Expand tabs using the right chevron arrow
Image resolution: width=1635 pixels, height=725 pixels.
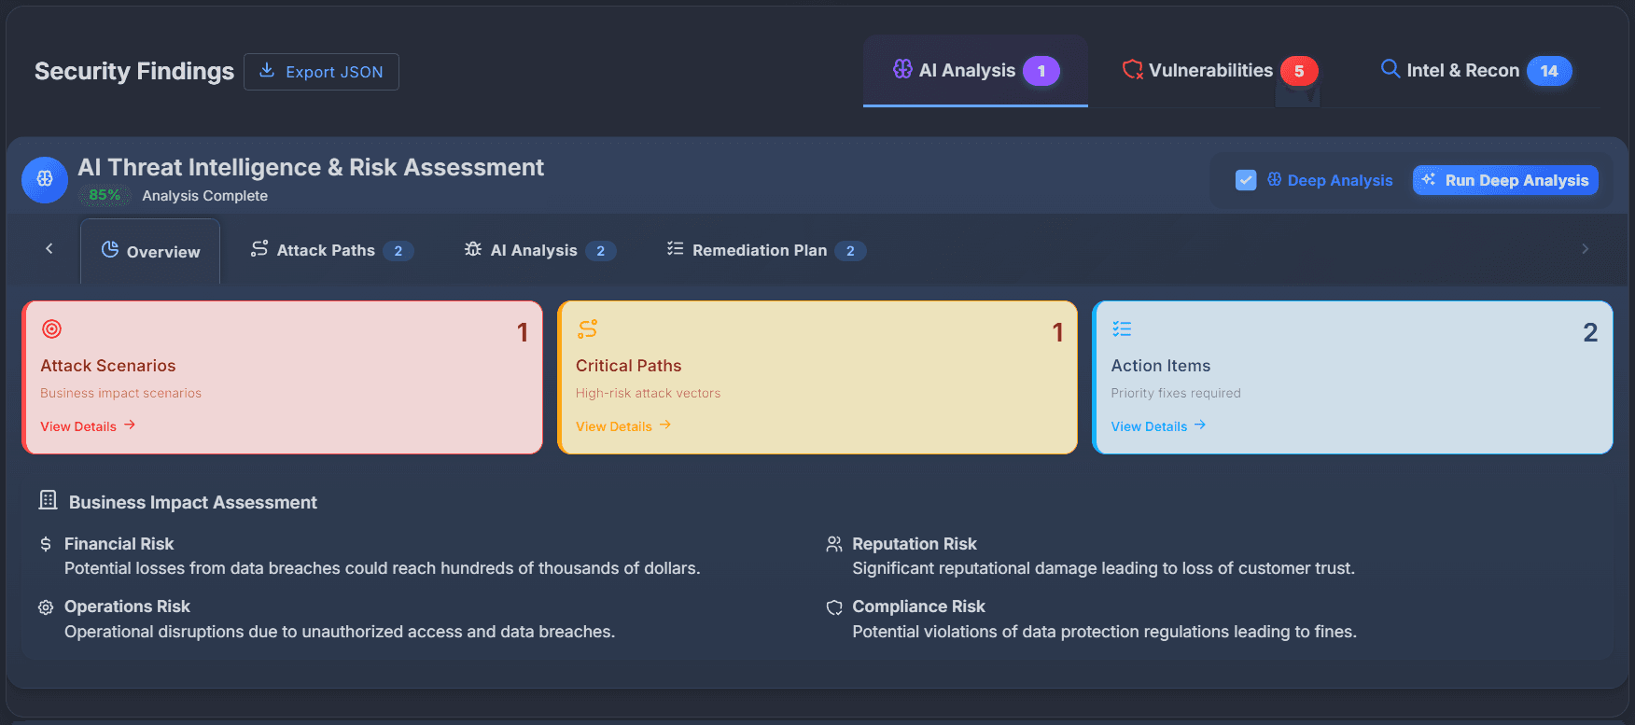[x=1584, y=248]
